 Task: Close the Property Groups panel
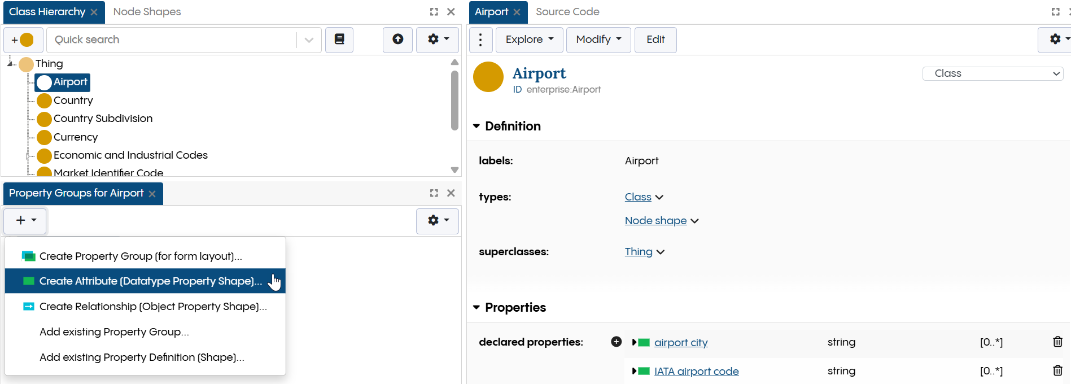(451, 193)
